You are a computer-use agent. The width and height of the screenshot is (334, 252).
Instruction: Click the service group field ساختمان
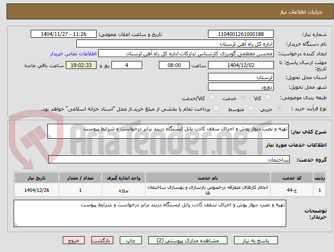point(169,159)
